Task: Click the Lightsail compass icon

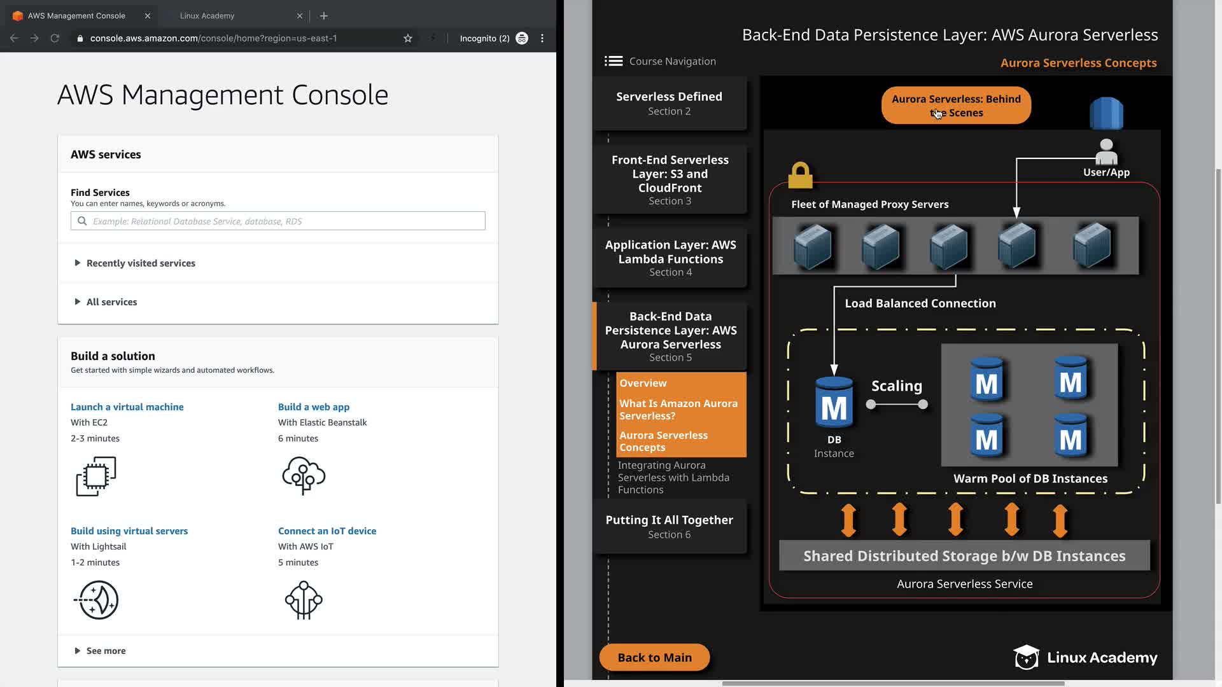Action: point(97,600)
